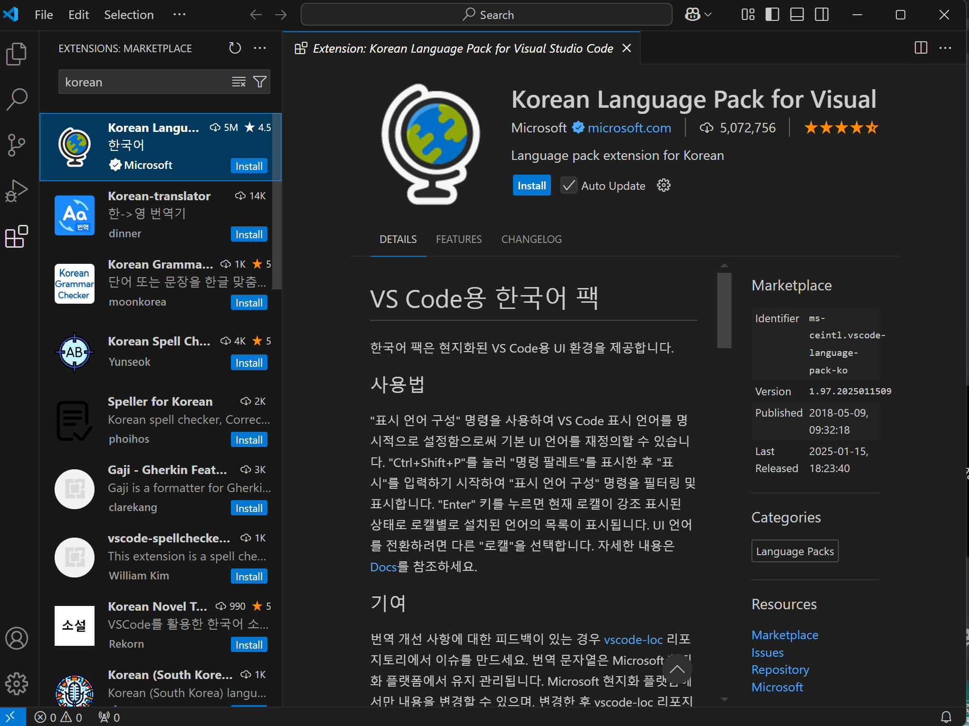The image size is (969, 726).
Task: Open the Copilot chat menu
Action: point(698,15)
